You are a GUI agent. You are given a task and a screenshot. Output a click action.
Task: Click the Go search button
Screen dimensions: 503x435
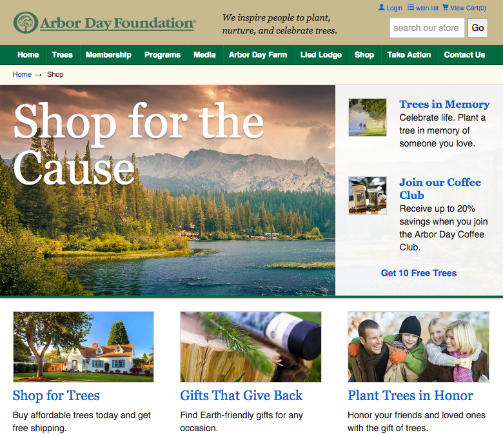pyautogui.click(x=478, y=28)
